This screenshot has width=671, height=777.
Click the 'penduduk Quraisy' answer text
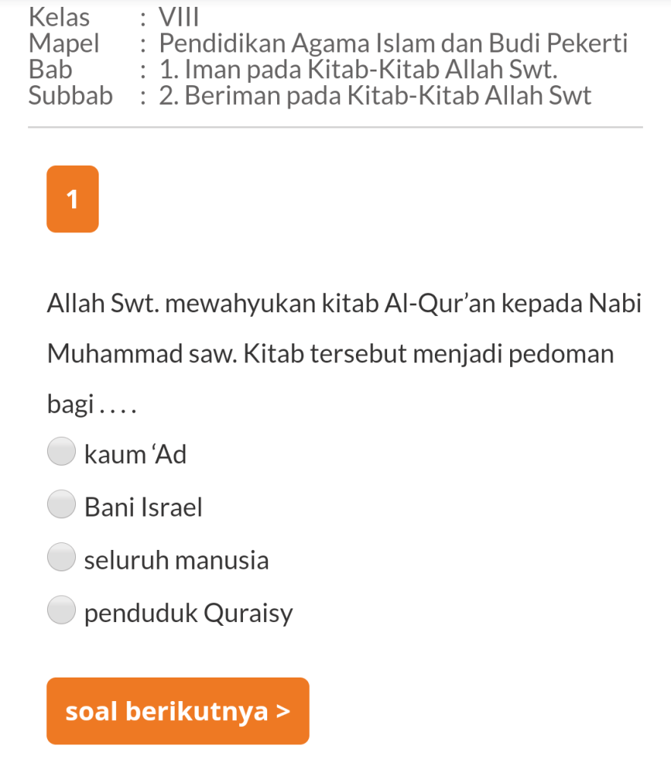[188, 614]
